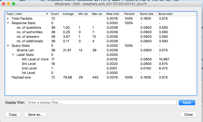Expand the Total Packets row triangle

tap(8, 19)
